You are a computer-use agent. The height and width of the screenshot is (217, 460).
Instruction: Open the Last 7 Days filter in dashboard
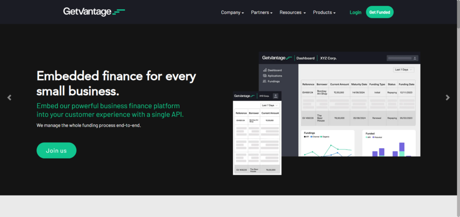[403, 70]
